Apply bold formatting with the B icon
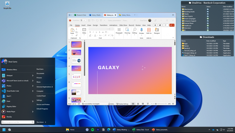Screen dimensions: 235x133 point(90,32)
